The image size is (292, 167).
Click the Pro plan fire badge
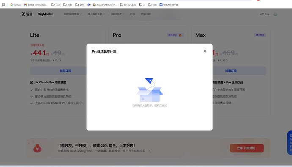pos(175,35)
